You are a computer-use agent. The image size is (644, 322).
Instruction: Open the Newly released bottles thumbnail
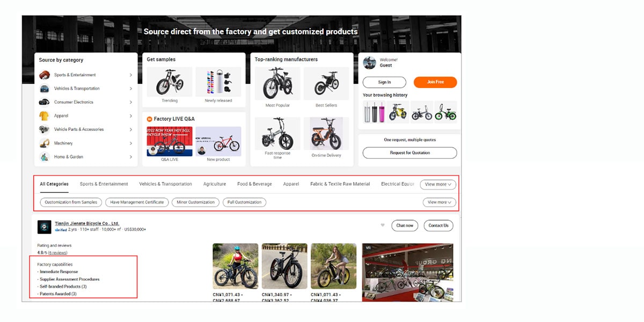click(218, 82)
